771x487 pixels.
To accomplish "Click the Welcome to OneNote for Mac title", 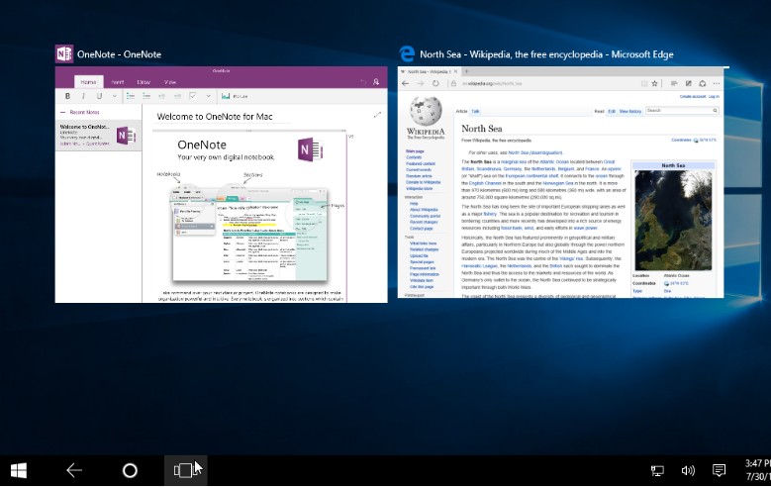I will (215, 117).
